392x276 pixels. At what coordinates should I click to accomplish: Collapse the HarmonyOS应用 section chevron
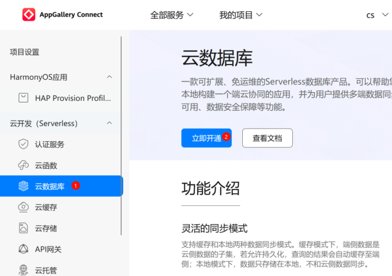pos(109,77)
